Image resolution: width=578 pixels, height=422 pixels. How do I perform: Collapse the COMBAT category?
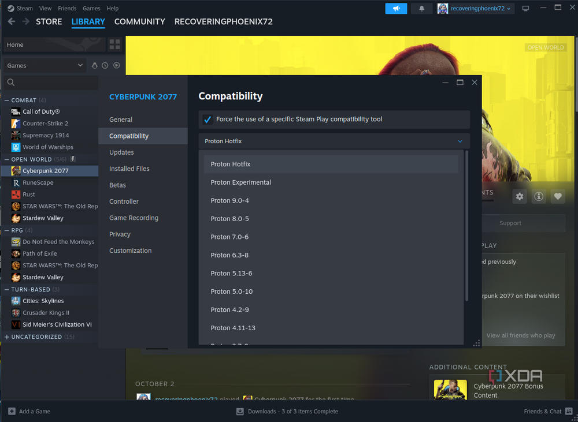pyautogui.click(x=6, y=100)
